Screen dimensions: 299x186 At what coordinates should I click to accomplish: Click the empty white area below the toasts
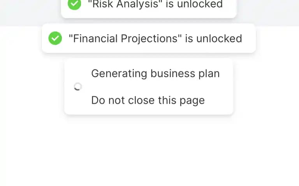[x=149, y=152]
